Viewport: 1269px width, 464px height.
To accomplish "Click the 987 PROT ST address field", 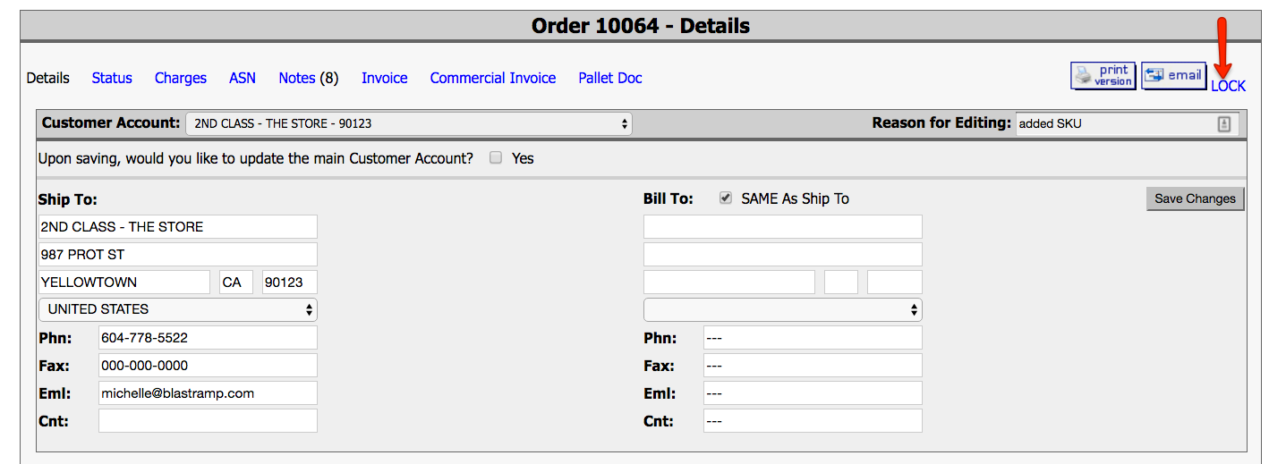I will (178, 255).
